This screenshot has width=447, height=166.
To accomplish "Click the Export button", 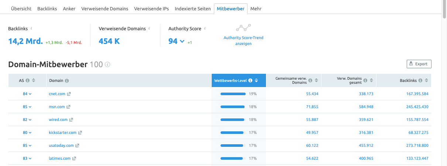I will coord(419,64).
